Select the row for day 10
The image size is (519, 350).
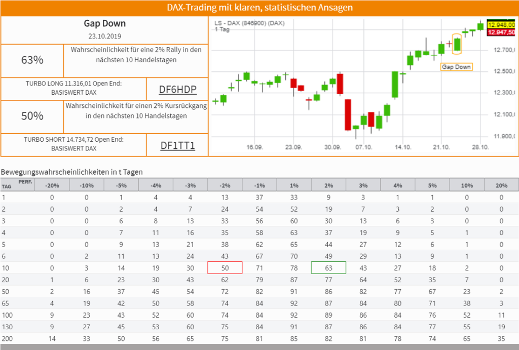pyautogui.click(x=259, y=267)
